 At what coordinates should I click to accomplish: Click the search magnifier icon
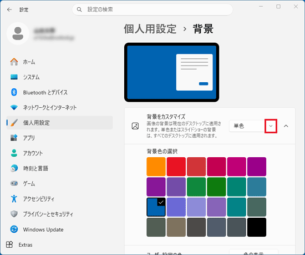point(79,9)
